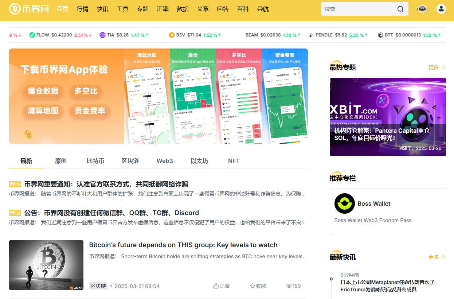The image size is (454, 299).
Task: Click the search magnifier icon
Action: click(400, 9)
